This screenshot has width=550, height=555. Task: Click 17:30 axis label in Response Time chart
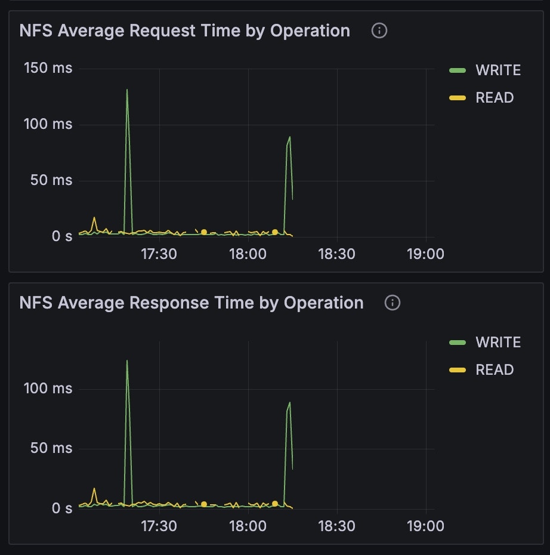click(x=159, y=526)
